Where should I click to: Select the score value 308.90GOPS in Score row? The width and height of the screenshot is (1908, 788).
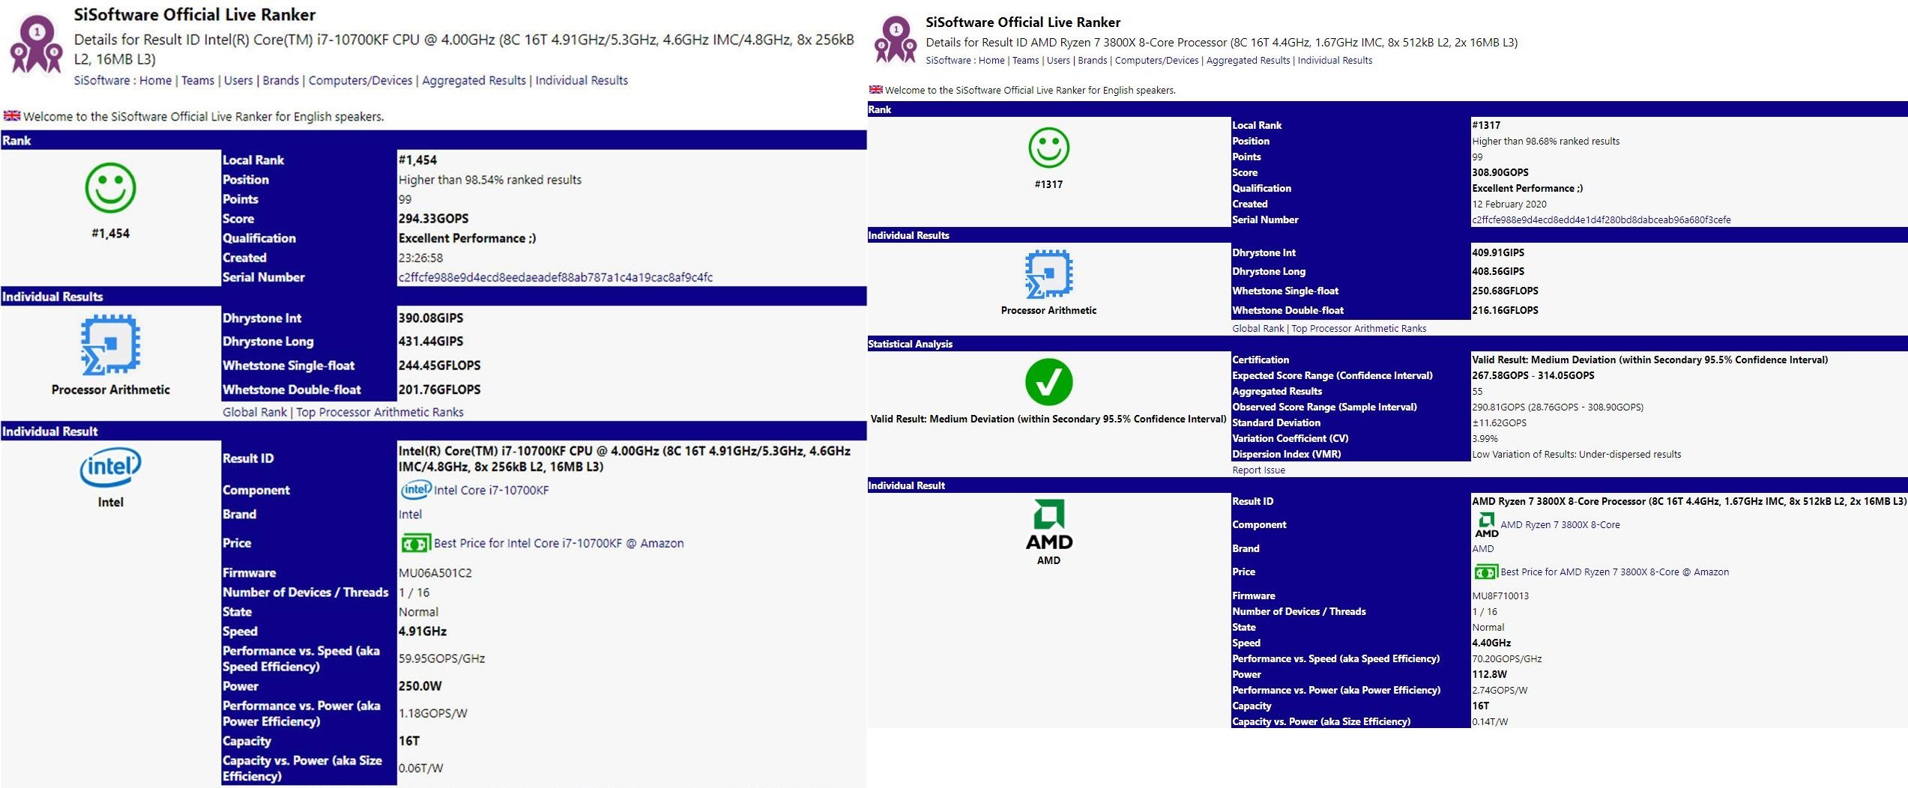pos(1500,173)
